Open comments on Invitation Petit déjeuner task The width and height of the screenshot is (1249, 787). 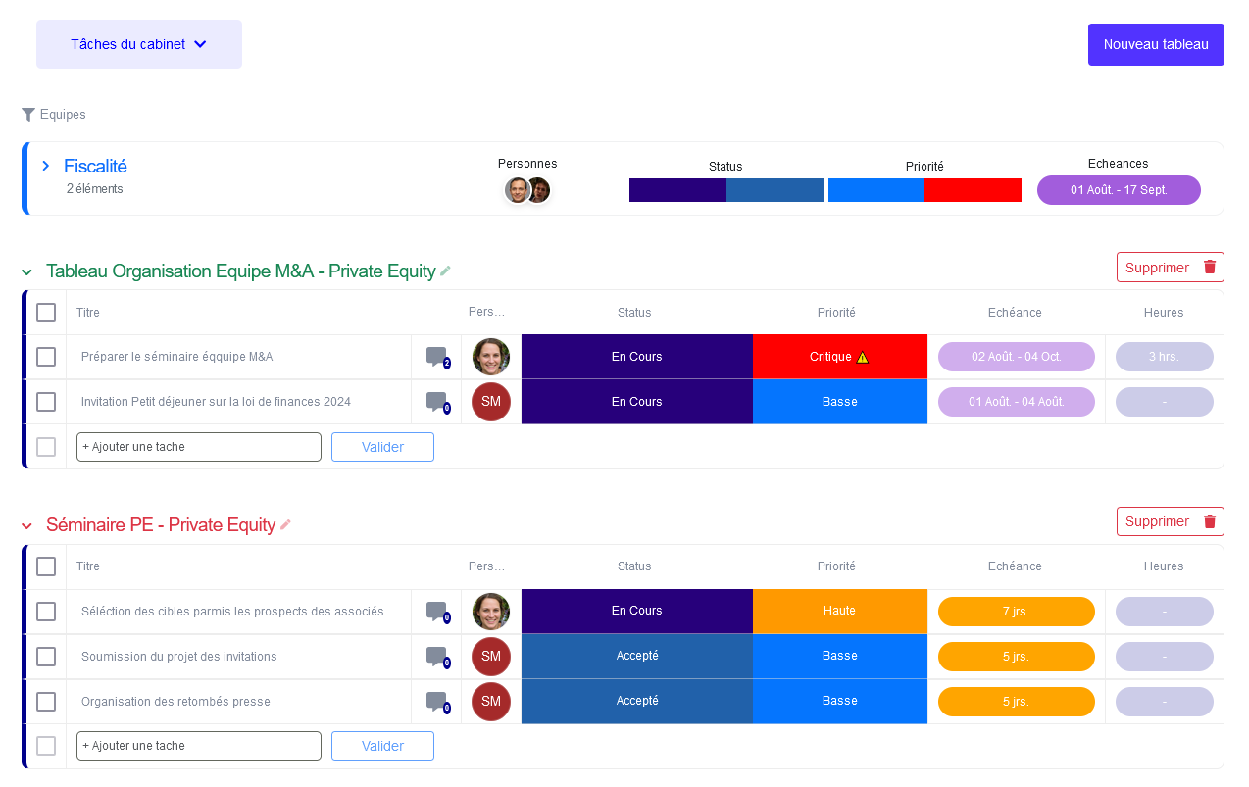click(436, 402)
